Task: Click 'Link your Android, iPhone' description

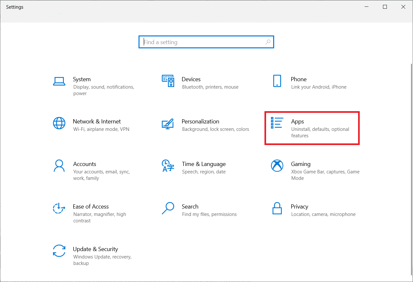Action: tap(319, 87)
